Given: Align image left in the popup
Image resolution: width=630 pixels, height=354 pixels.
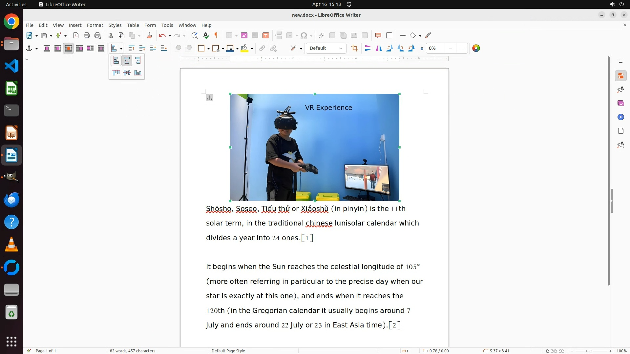Looking at the screenshot, I should click(116, 61).
